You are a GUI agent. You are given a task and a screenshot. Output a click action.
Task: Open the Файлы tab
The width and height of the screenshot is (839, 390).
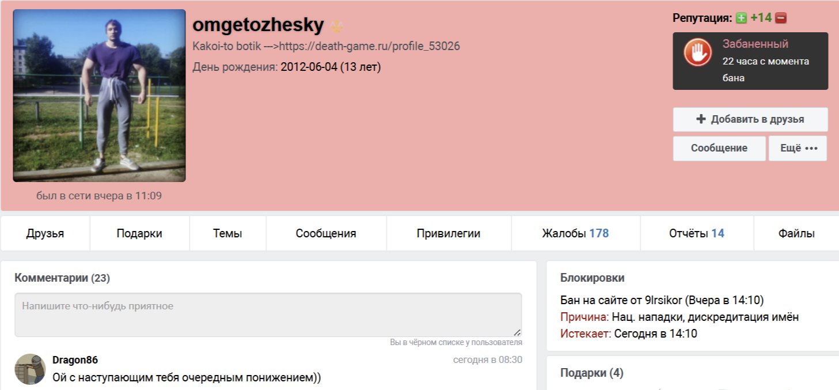pyautogui.click(x=796, y=233)
